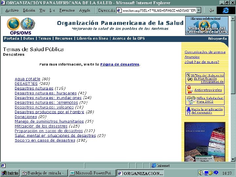Open the Favoritos menu
This screenshot has height=177, width=236.
pyautogui.click(x=67, y=10)
